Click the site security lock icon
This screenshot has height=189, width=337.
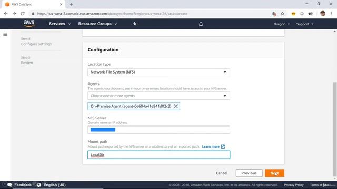pos(33,14)
